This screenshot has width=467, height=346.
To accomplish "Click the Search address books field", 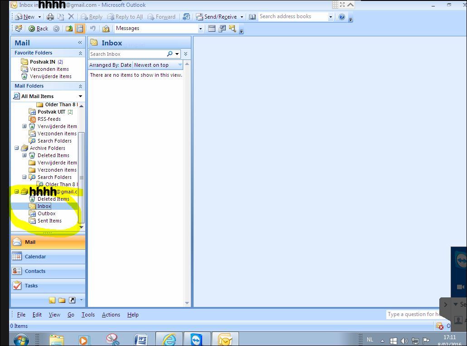I will pos(293,17).
